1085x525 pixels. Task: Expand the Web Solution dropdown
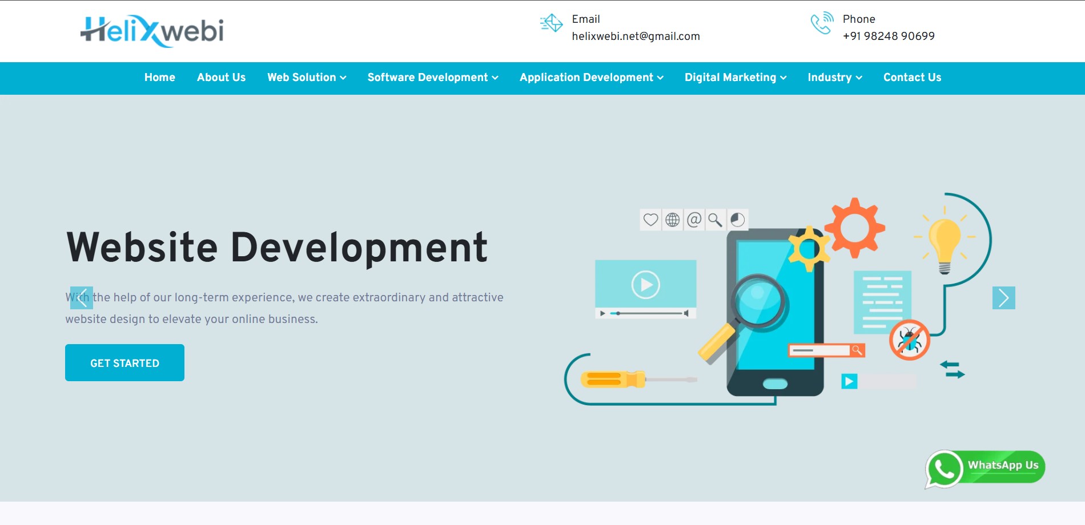(x=307, y=78)
